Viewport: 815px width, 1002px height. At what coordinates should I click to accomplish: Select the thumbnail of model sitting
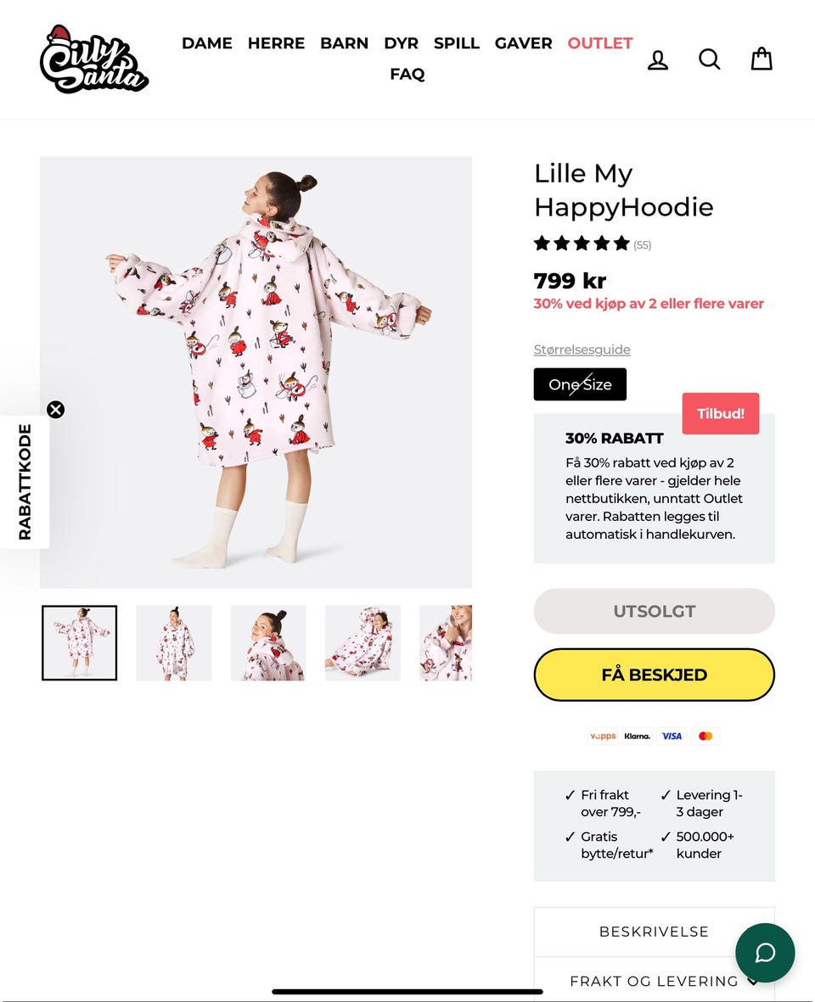[363, 643]
